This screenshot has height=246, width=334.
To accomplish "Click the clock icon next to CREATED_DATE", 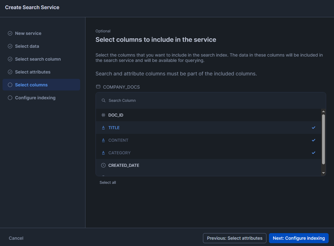I will tap(103, 165).
